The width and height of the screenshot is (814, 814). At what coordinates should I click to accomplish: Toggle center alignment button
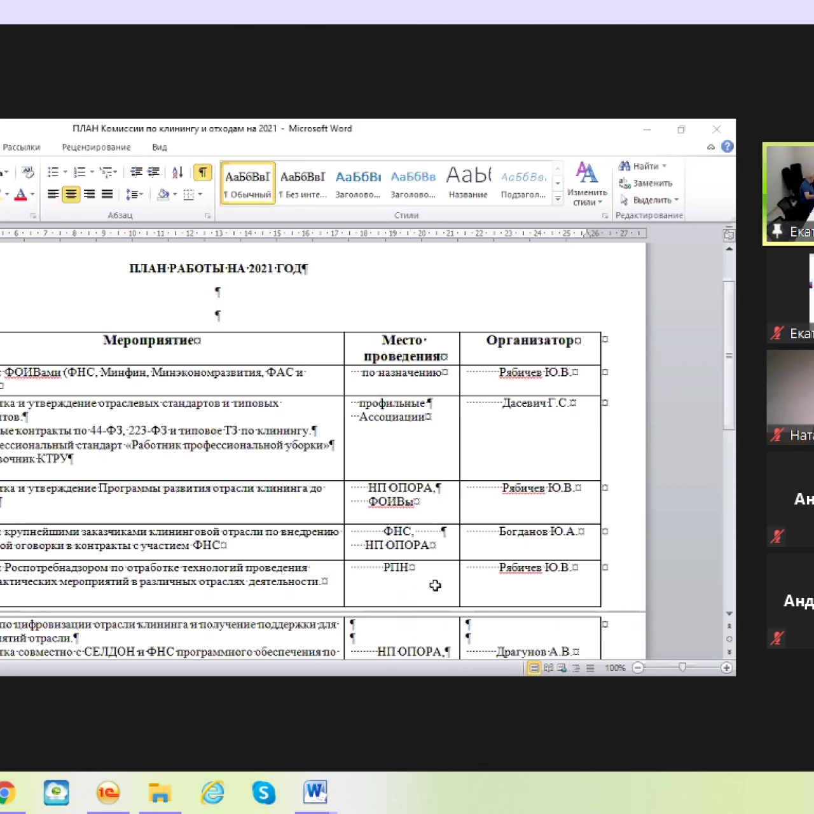[71, 194]
